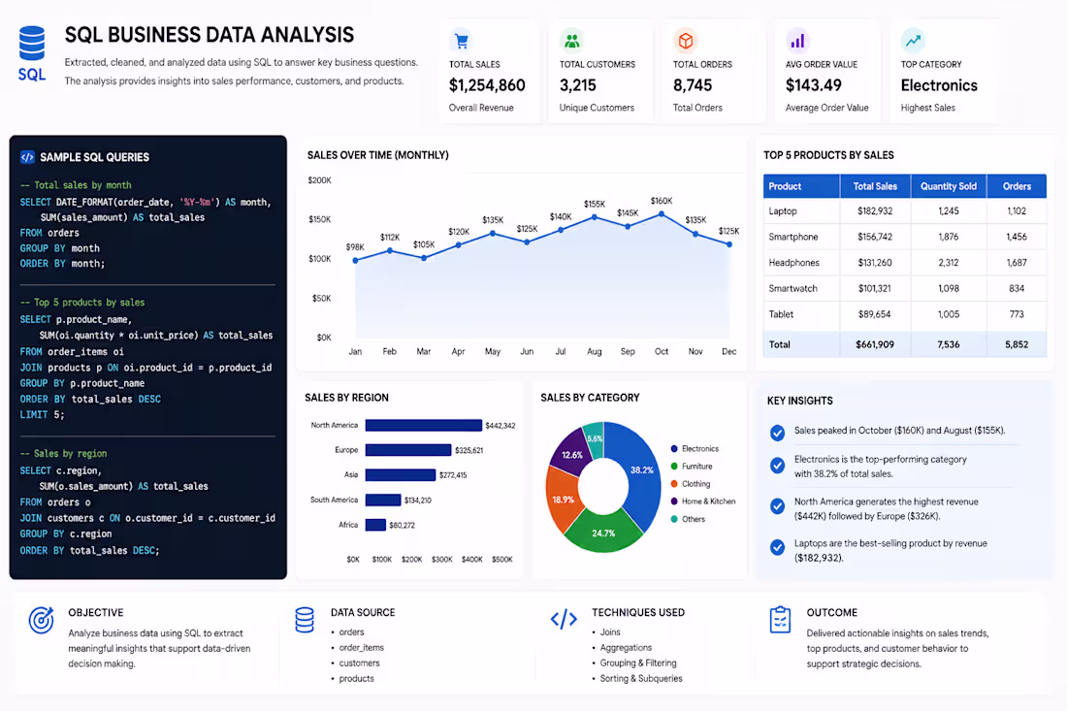This screenshot has height=711, width=1067.
Task: Click the South America region bar
Action: pos(383,501)
